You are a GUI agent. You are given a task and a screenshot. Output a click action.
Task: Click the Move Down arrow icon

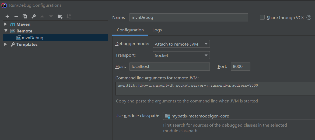point(51,17)
